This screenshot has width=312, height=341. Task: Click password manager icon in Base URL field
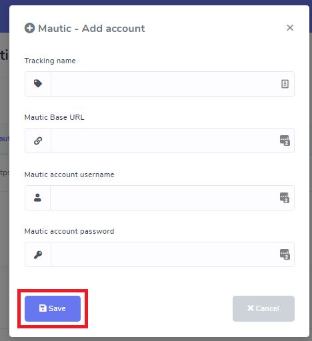pos(285,141)
